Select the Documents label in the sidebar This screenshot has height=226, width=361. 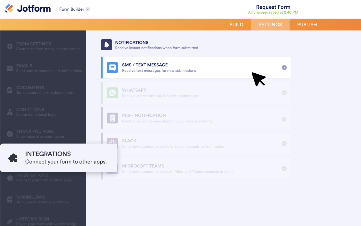(x=30, y=88)
